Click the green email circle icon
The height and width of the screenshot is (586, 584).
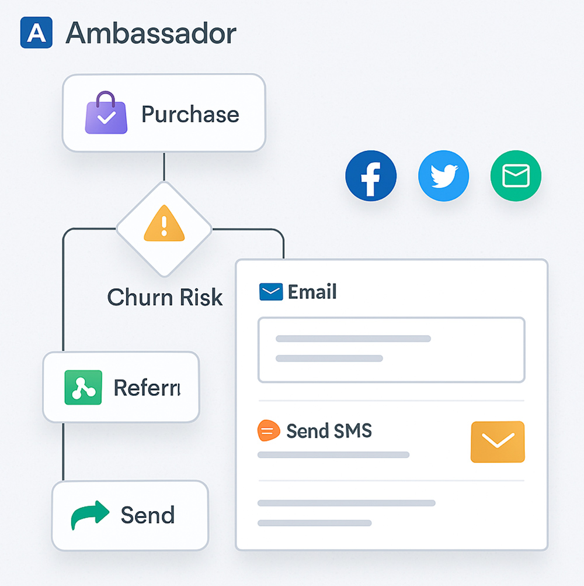coord(516,176)
